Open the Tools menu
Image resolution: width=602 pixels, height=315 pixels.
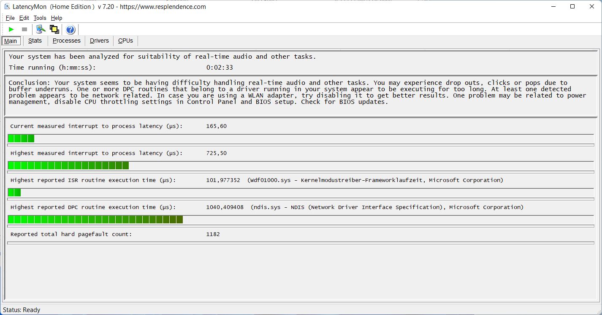point(40,18)
